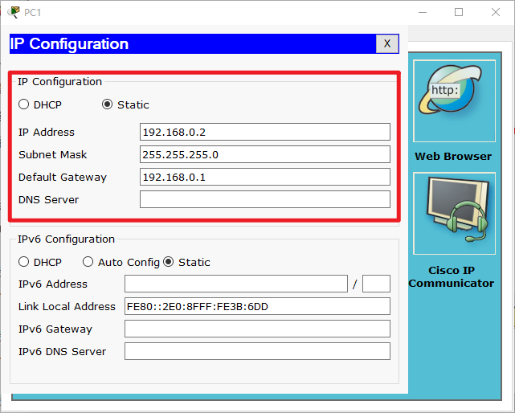The width and height of the screenshot is (515, 413).
Task: Click the empty DNS Server field
Action: [x=265, y=199]
